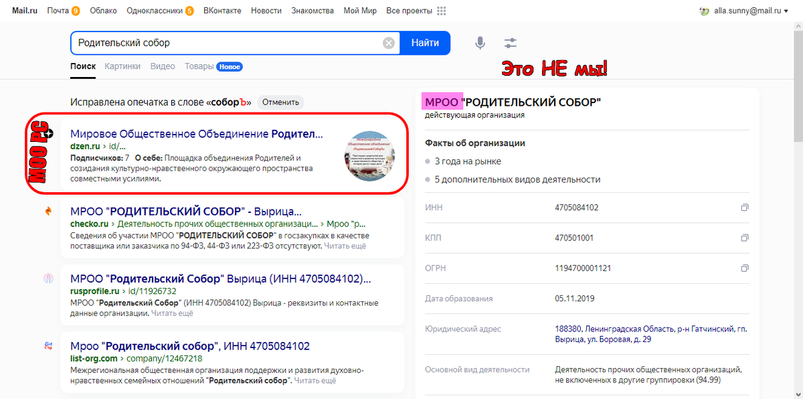Click the dzen.ru domain link
The width and height of the screenshot is (803, 399).
tap(84, 146)
